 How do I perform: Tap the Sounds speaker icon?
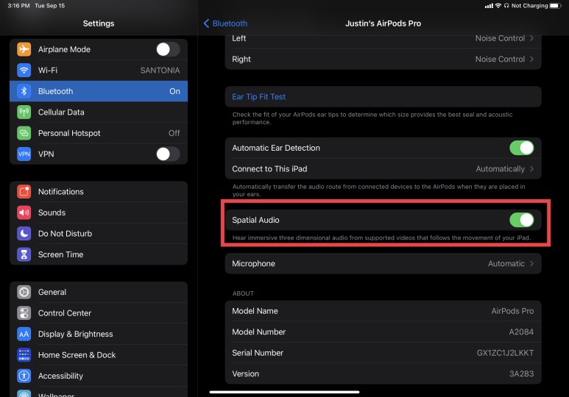[24, 212]
